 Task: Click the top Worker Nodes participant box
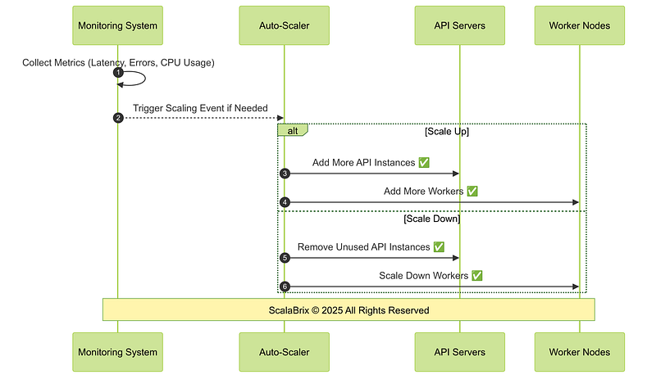pos(580,25)
